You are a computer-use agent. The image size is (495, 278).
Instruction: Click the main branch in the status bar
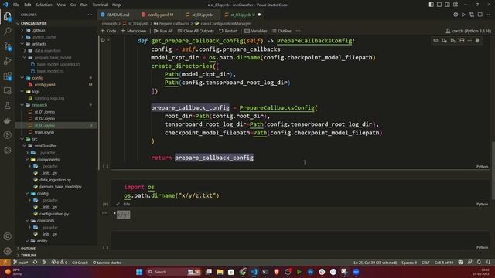click(x=21, y=263)
